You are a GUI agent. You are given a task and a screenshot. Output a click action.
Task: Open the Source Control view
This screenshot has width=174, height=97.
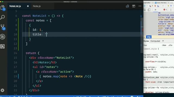coord(2,27)
